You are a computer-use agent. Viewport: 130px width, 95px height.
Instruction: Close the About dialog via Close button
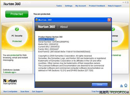click(100, 85)
